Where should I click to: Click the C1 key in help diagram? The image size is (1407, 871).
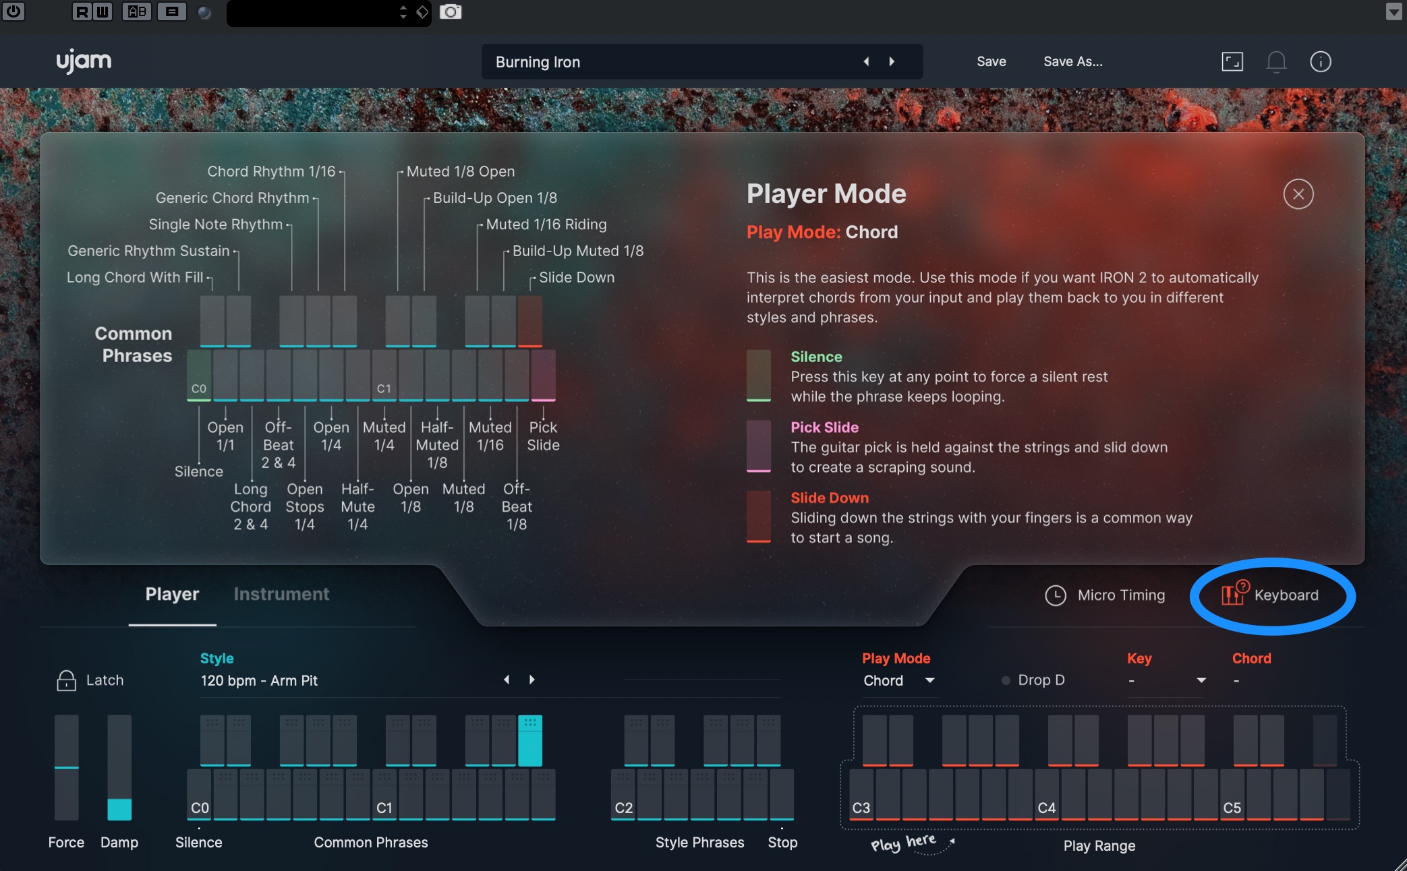(384, 376)
